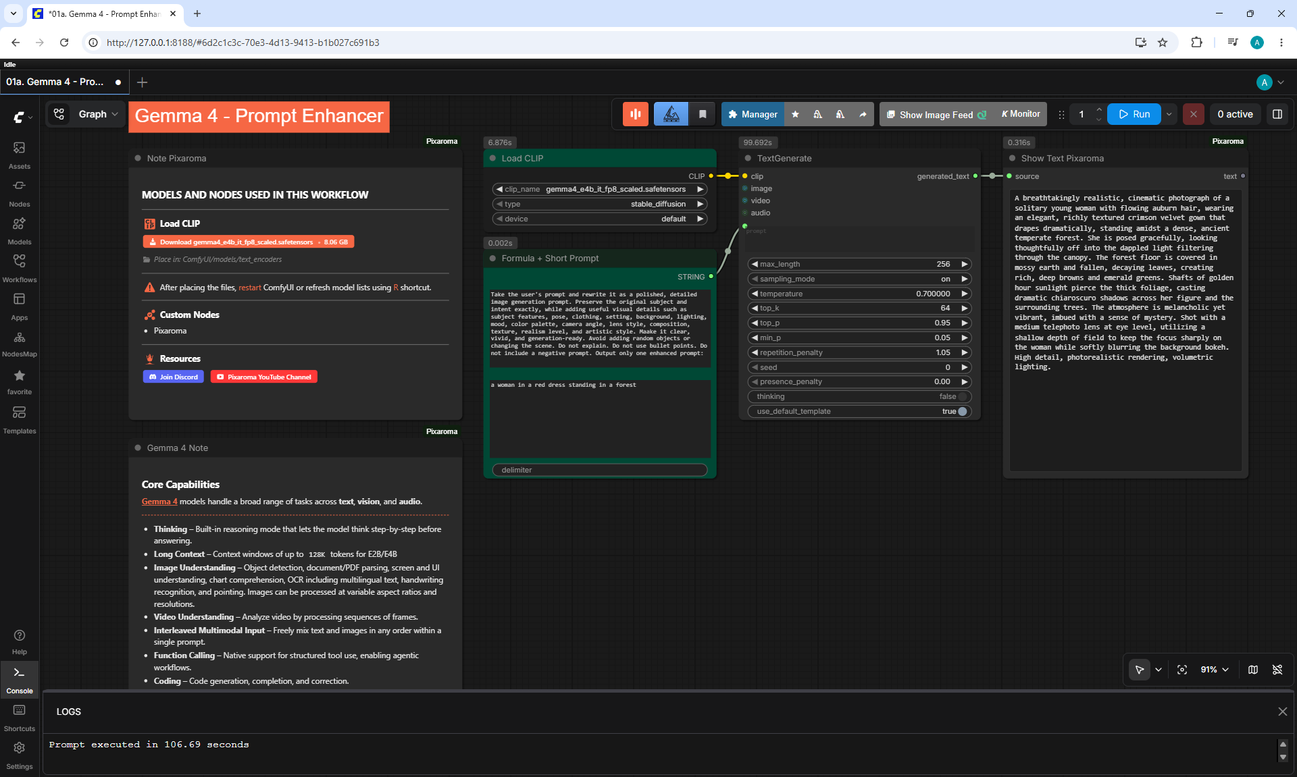
Task: Collapse the Note Pixaroma node
Action: click(138, 159)
